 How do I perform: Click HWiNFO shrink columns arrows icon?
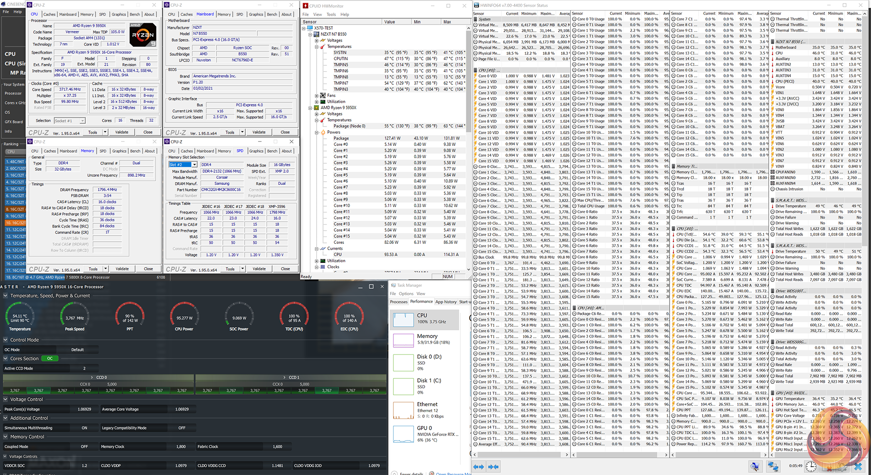click(494, 466)
